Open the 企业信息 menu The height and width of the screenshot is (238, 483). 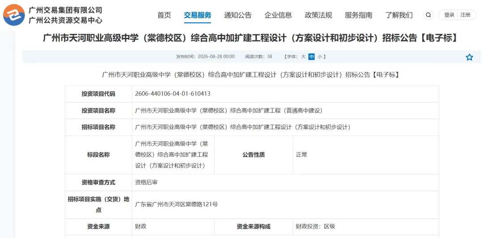pos(278,15)
